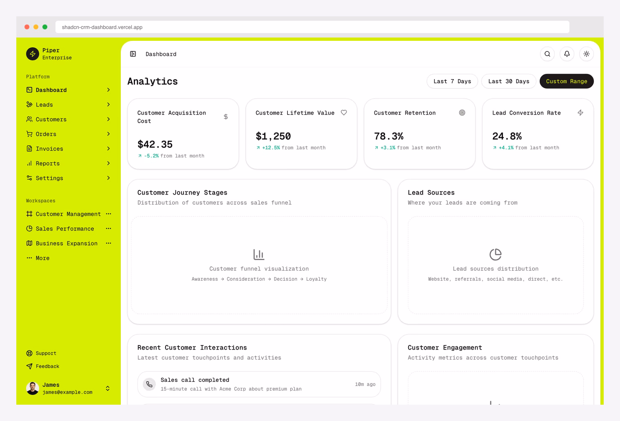Click the Dashboard breadcrumb text
Screen dimensions: 620x421
tap(161, 54)
